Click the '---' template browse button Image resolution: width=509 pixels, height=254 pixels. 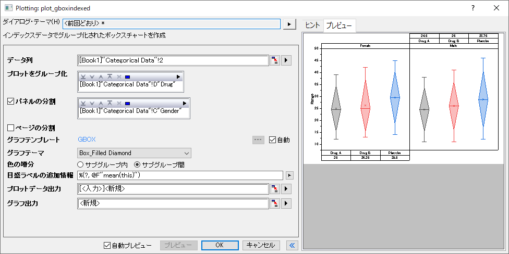[258, 139]
